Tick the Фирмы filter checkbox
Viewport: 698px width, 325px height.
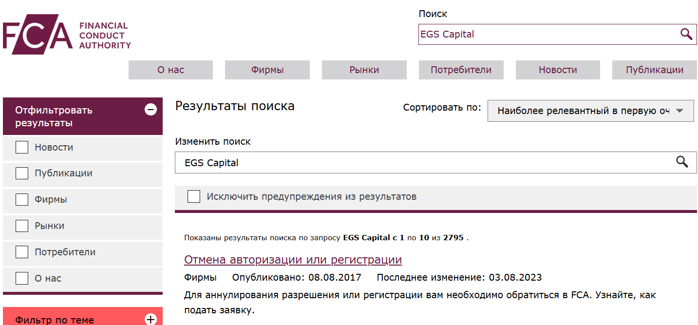tap(21, 200)
